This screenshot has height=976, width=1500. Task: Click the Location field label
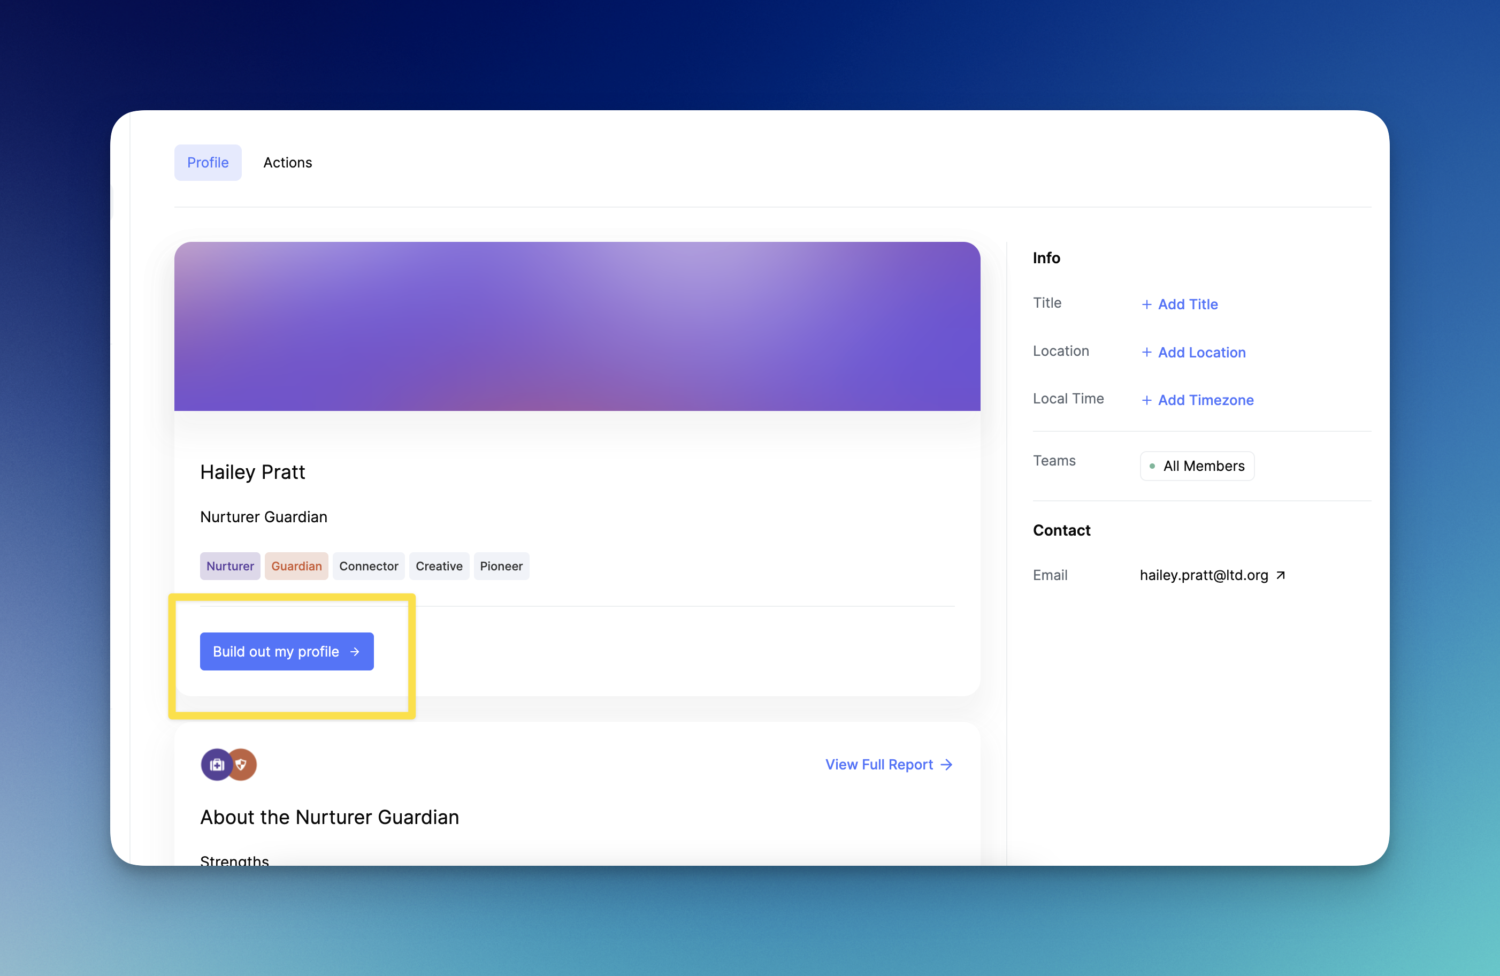click(x=1061, y=351)
